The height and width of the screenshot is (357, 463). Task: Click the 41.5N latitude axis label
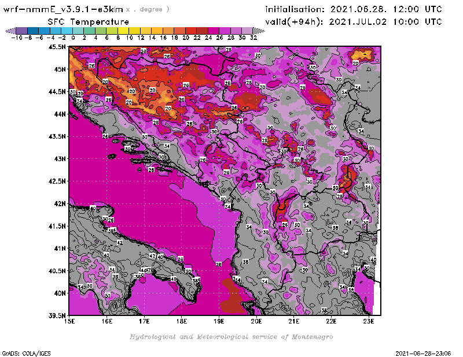pyautogui.click(x=57, y=226)
